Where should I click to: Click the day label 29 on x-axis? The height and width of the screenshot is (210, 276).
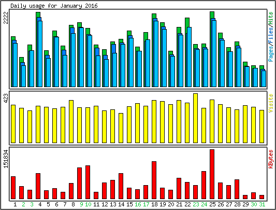pyautogui.click(x=245, y=204)
